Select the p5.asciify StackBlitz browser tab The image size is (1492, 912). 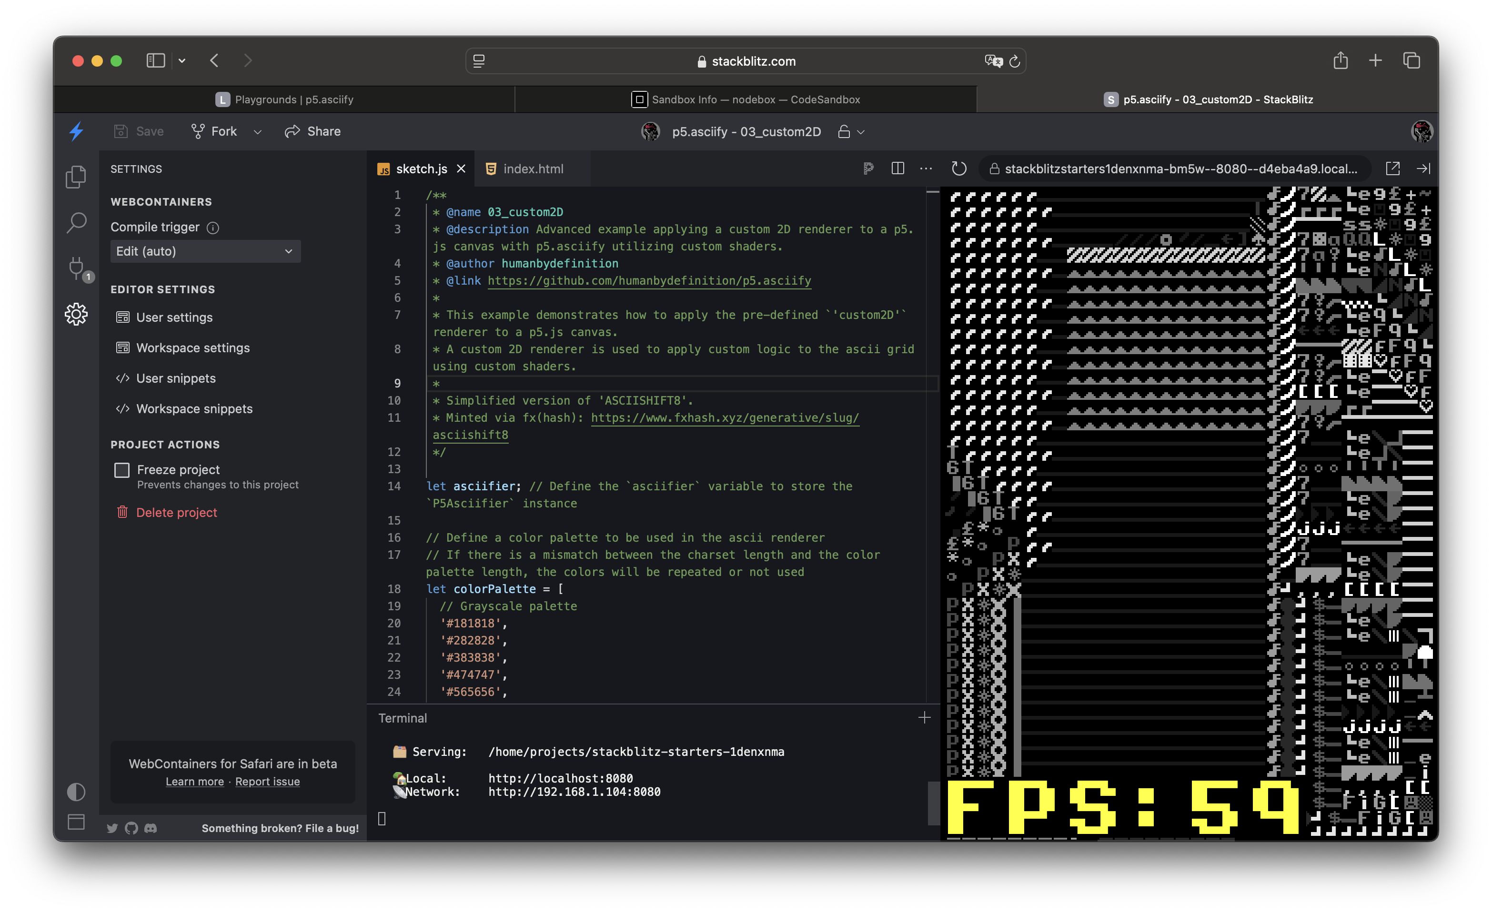point(1208,99)
